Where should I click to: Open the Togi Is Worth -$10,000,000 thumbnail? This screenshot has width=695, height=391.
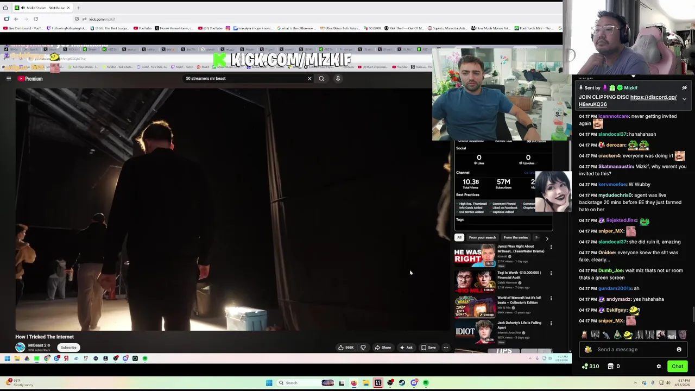click(475, 281)
